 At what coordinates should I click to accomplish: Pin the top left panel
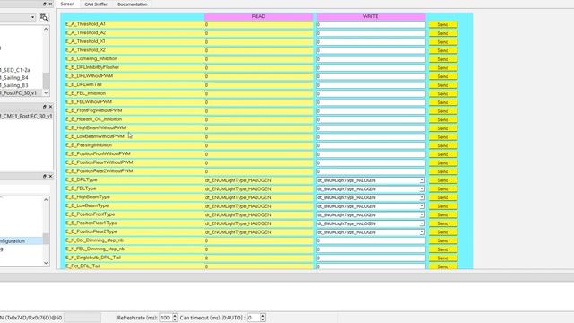point(45,4)
